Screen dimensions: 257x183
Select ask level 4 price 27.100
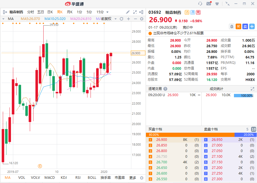(217, 157)
